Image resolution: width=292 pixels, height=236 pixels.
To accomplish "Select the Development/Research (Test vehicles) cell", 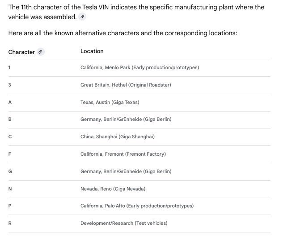I will tap(124, 223).
